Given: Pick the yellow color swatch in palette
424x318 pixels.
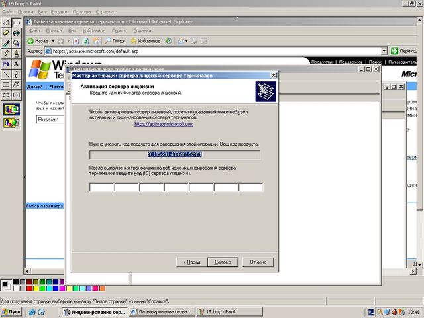Looking at the screenshot, I should [36, 289].
